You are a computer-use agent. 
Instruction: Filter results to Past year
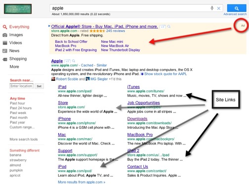(x=17, y=122)
